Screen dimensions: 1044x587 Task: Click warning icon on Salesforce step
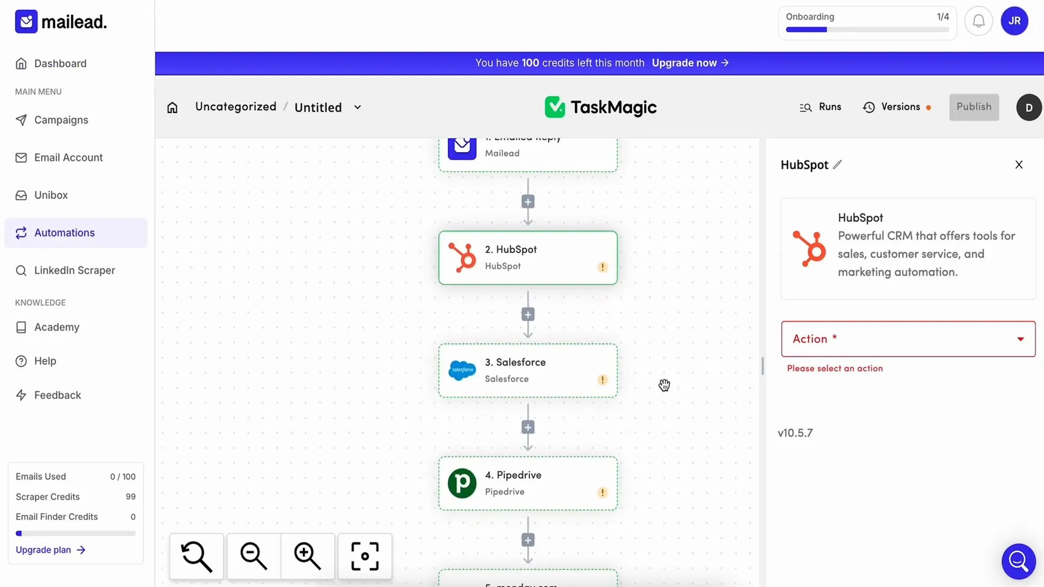(602, 380)
